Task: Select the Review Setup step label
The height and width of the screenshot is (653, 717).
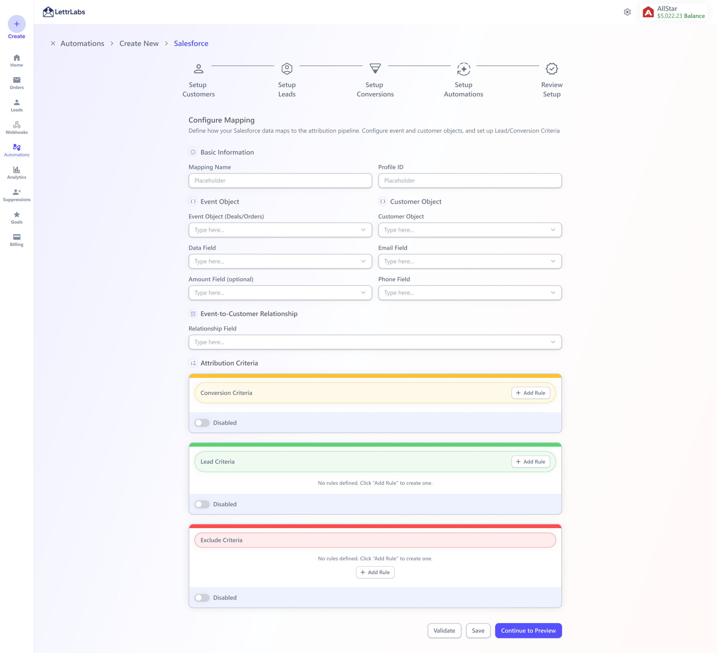Action: pyautogui.click(x=552, y=89)
